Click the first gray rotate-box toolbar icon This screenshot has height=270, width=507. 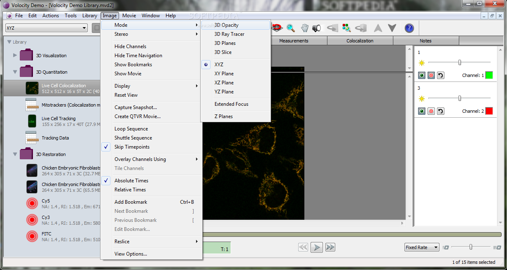tap(332, 28)
